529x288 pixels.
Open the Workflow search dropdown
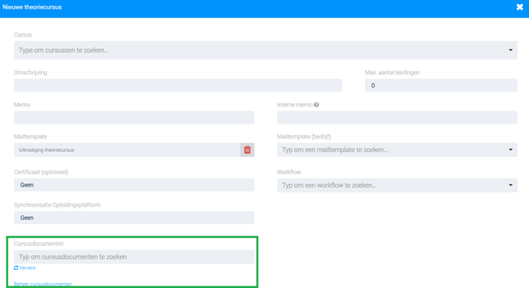[x=397, y=185]
